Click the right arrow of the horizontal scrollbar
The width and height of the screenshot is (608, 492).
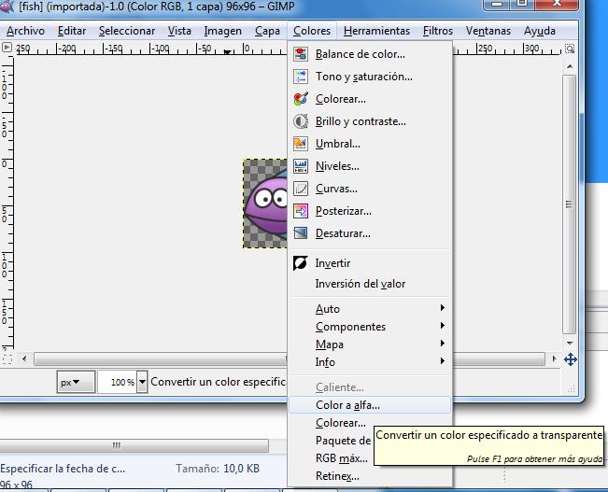coord(554,359)
